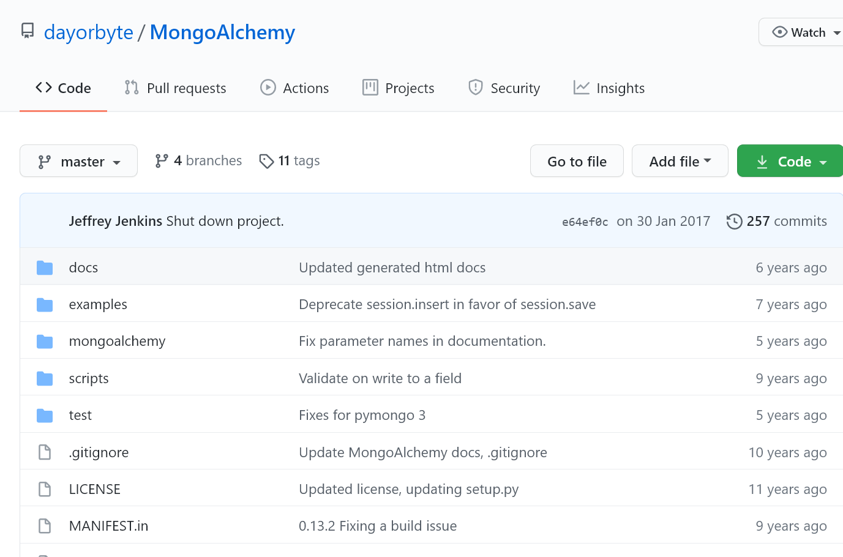Screen dimensions: 843x557
Task: Click the code brackets icon on Code tab
Action: (x=43, y=88)
